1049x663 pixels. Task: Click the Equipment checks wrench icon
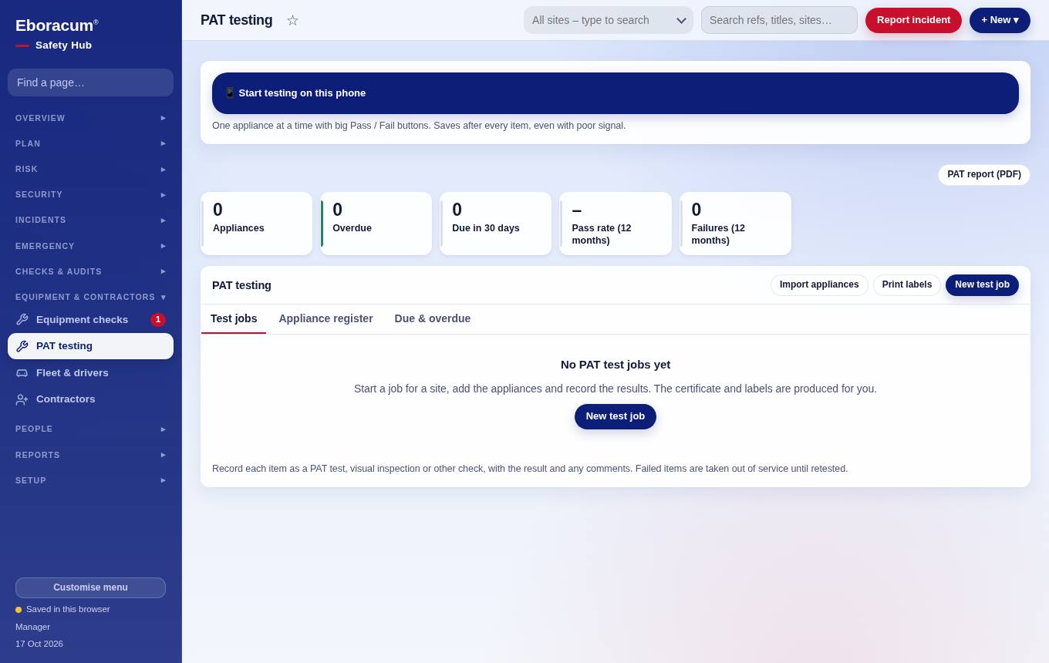point(22,319)
